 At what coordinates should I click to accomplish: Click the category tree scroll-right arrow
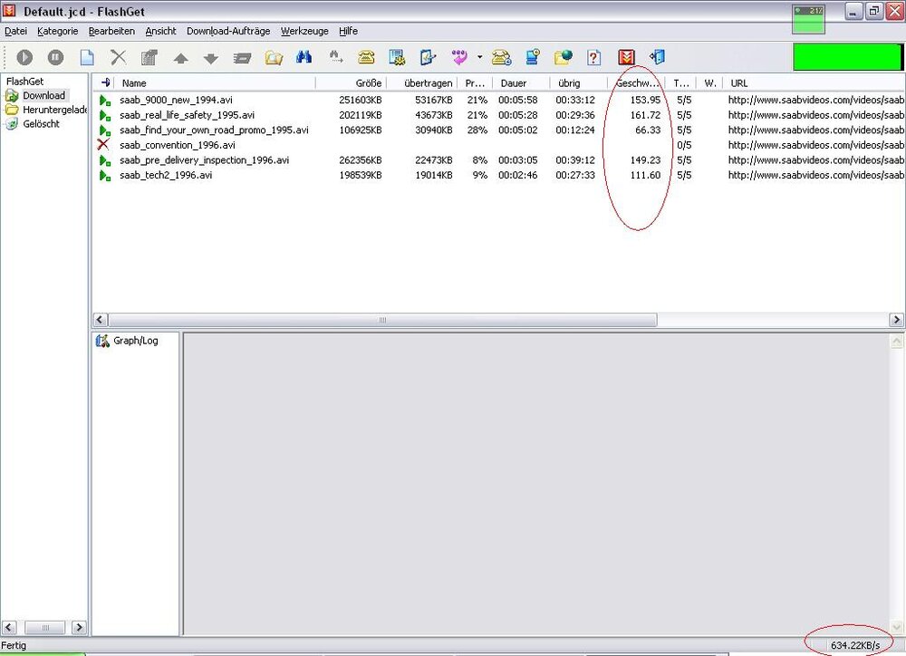pos(79,627)
